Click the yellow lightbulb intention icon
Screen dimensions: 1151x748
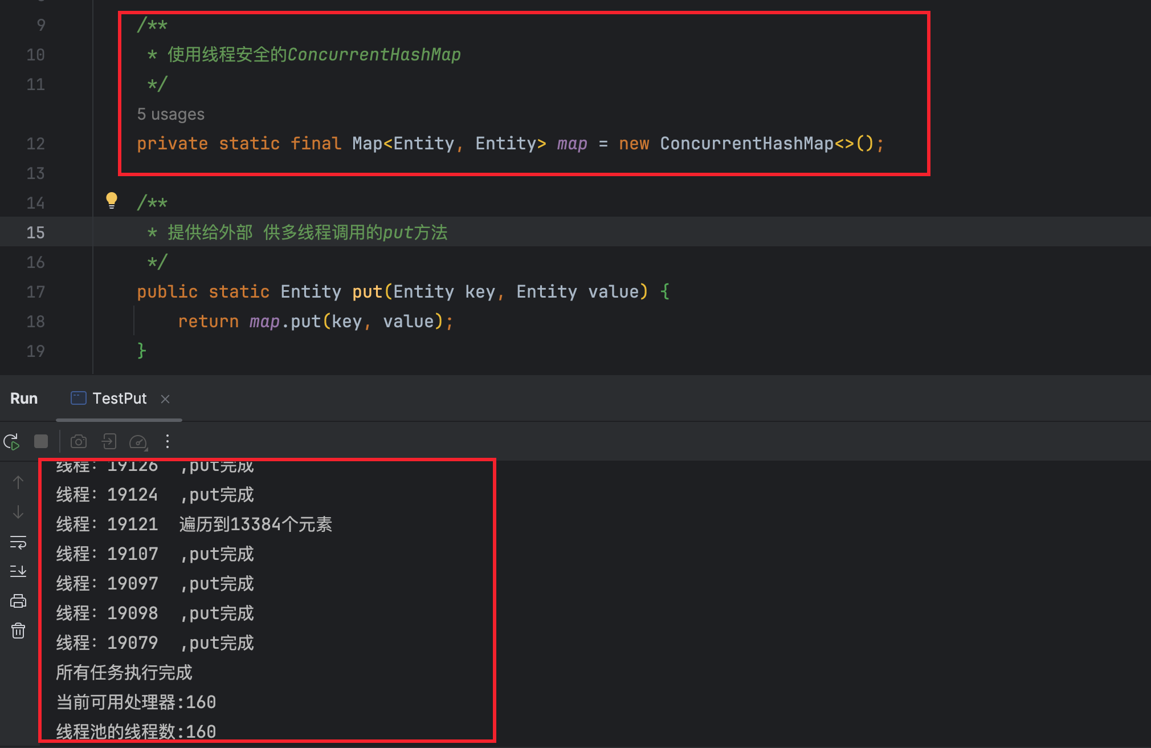click(x=112, y=200)
